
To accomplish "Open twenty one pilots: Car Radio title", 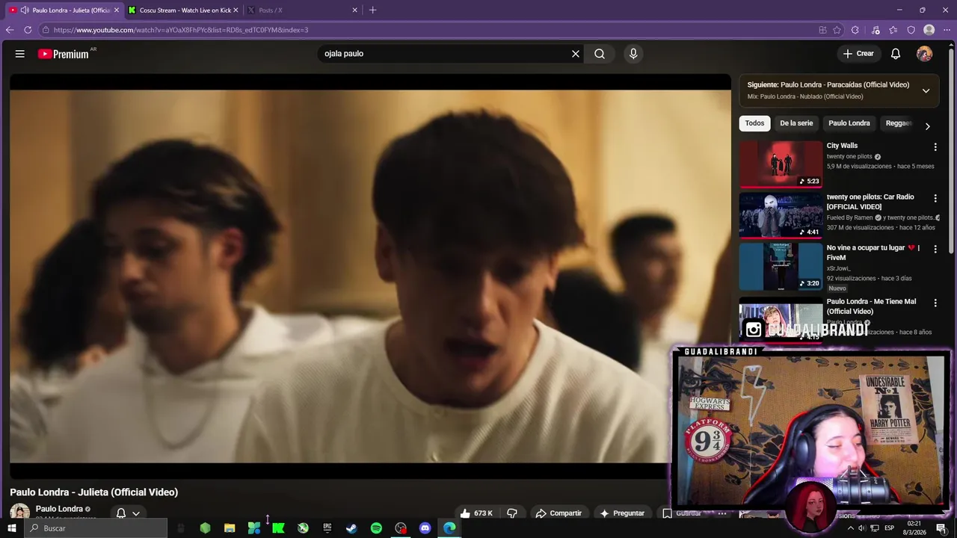I will [870, 202].
